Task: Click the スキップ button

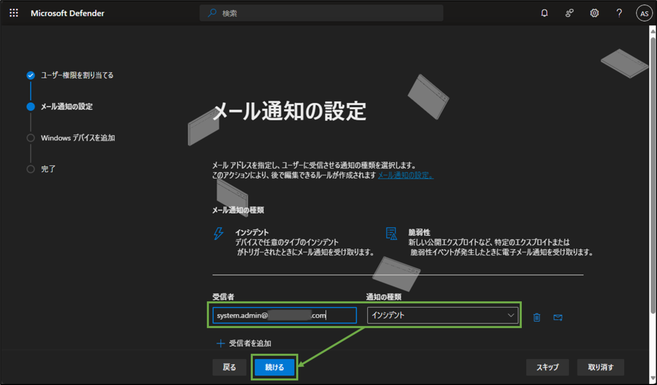Action: click(547, 367)
